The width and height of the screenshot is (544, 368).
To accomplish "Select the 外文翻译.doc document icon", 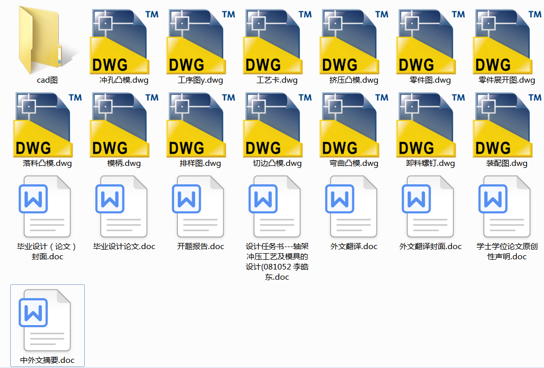I will tap(351, 207).
